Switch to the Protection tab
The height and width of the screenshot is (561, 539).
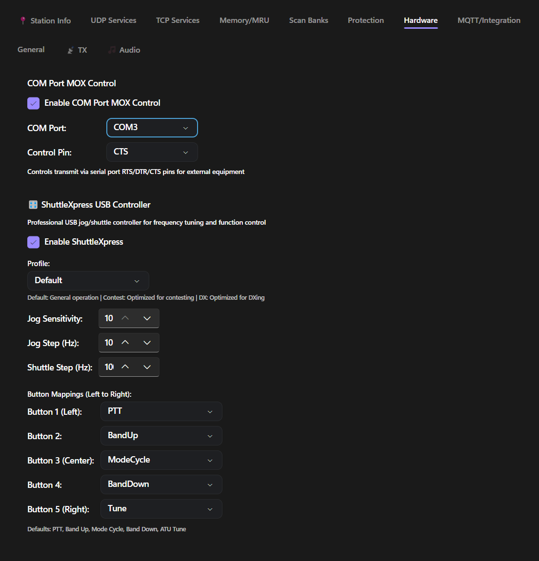pos(365,20)
